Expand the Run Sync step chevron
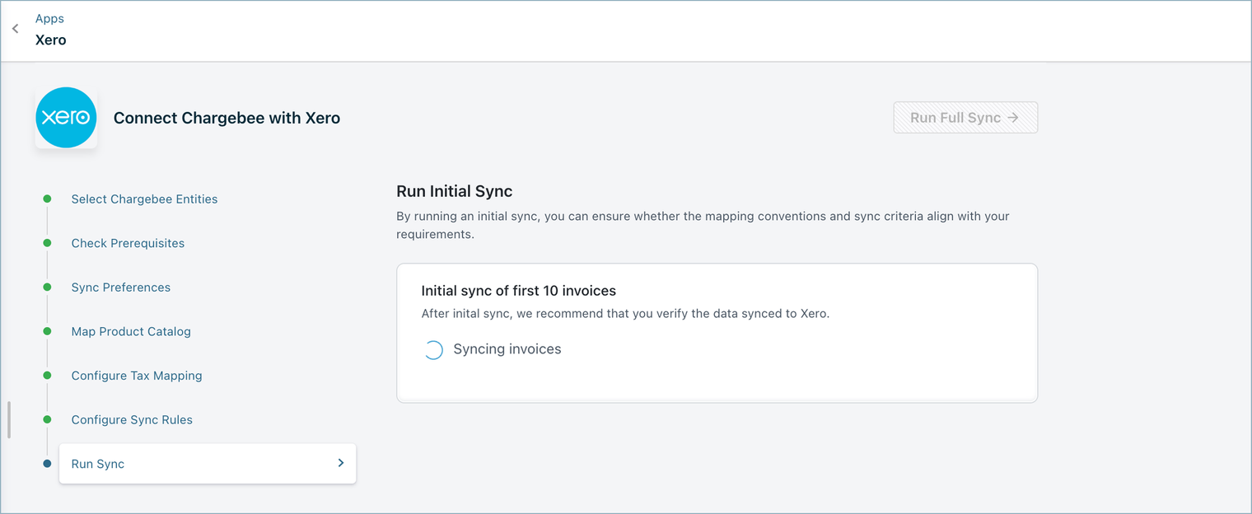Viewport: 1252px width, 514px height. [340, 464]
